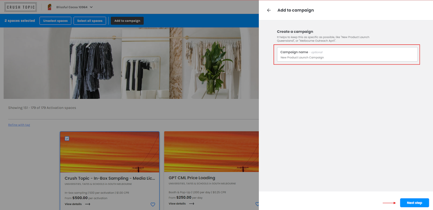This screenshot has width=433, height=210.
Task: Click Unselect spaces button
Action: coord(55,21)
